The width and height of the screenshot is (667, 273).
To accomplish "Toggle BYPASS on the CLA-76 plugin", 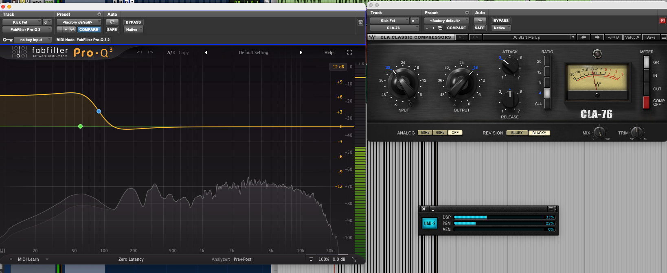I will 501,21.
